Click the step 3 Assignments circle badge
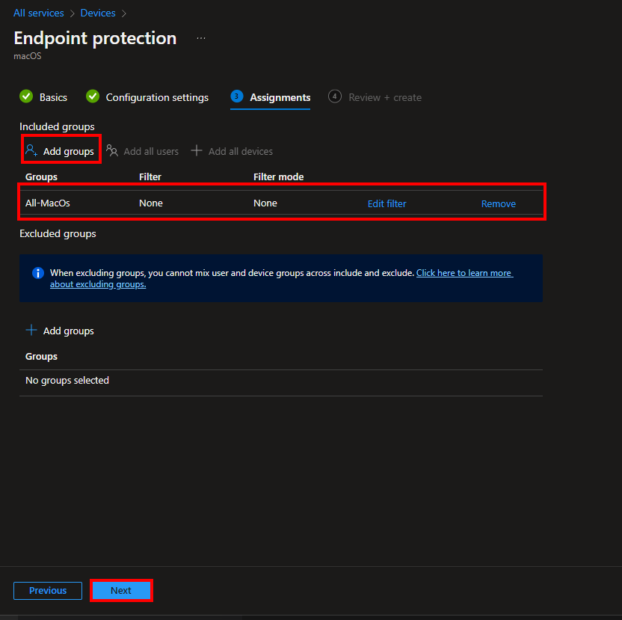The height and width of the screenshot is (620, 622). click(x=237, y=96)
